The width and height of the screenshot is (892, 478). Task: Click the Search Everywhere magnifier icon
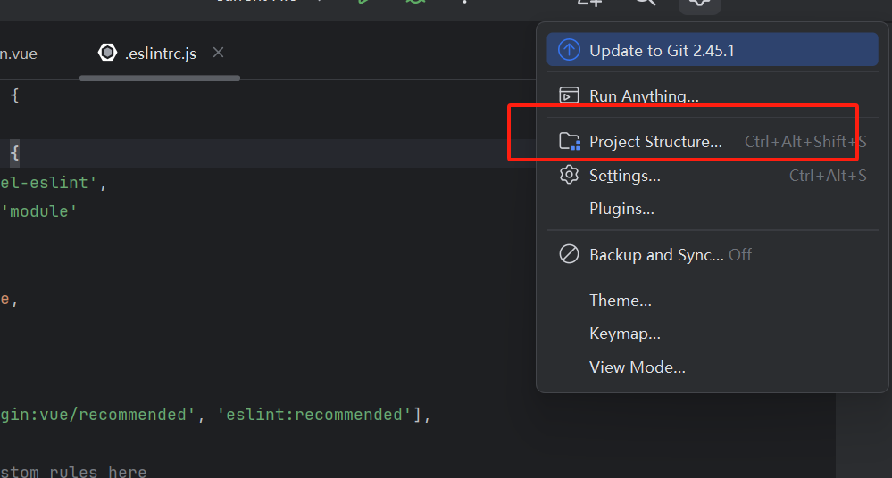[645, 3]
